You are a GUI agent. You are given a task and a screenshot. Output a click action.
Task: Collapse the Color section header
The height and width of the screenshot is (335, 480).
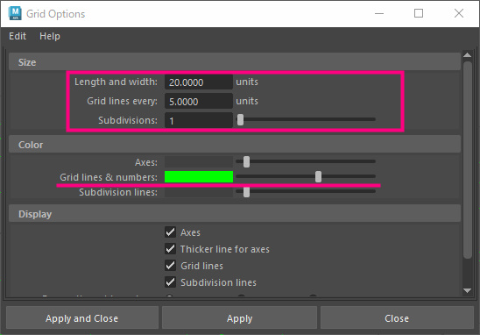235,145
